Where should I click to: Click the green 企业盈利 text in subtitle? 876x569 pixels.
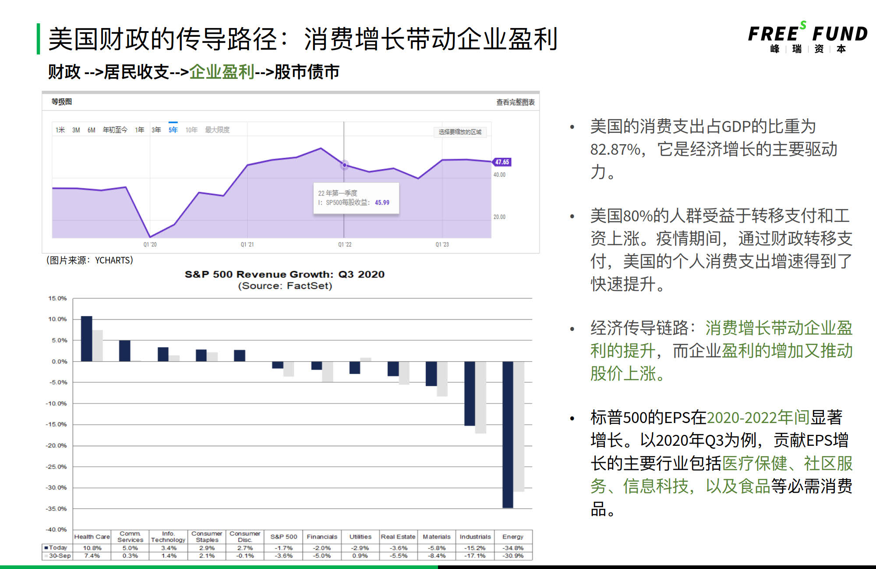222,72
